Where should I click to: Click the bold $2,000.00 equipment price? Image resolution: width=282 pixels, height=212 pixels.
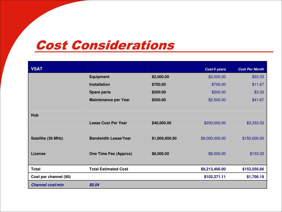(x=160, y=77)
